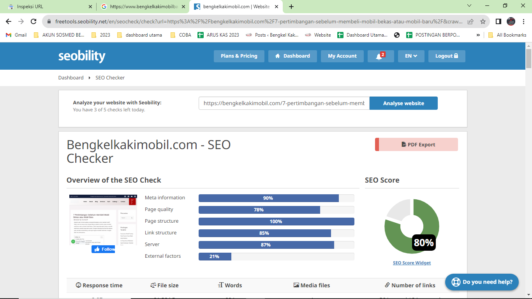Open the Posts Bengkel Kak bookmark
The width and height of the screenshot is (532, 299).
272,35
